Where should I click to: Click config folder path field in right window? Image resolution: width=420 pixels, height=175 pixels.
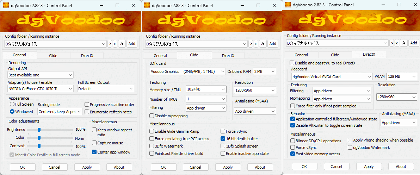point(337,43)
